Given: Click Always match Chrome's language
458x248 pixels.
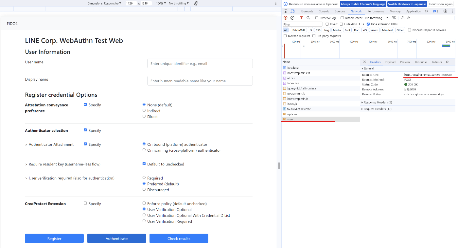Looking at the screenshot, I should (x=363, y=4).
